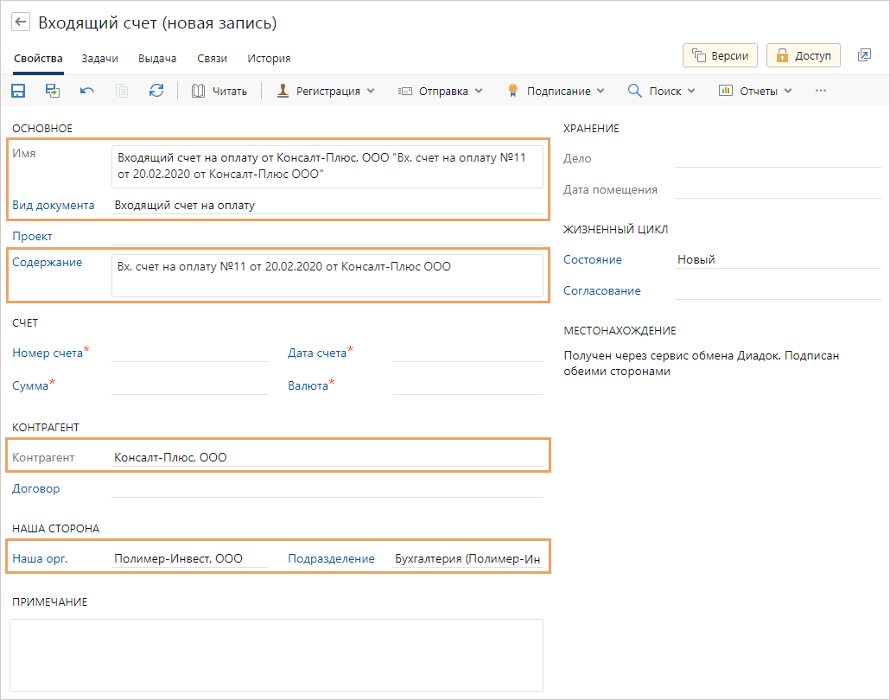Click the three-dots more actions icon
Viewport: 890px width, 700px height.
(821, 91)
